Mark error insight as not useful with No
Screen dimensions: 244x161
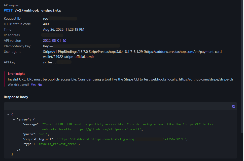[x=40, y=85]
